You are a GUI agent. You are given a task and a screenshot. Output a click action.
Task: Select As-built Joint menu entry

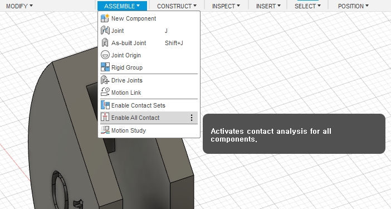coord(149,43)
